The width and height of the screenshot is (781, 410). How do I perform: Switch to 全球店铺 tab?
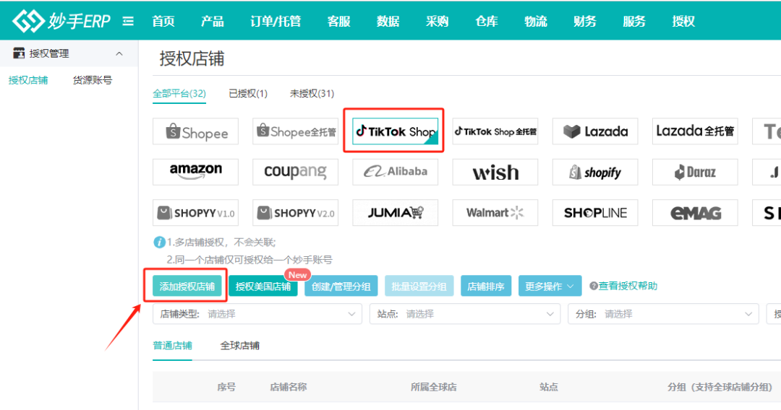[239, 345]
